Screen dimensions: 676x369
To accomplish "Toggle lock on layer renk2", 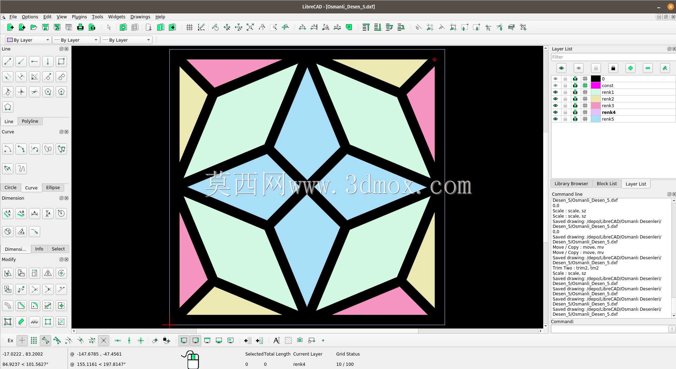I will [565, 99].
